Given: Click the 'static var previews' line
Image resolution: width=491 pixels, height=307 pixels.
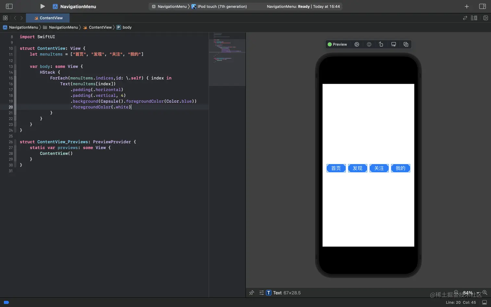Looking at the screenshot, I should [x=70, y=148].
